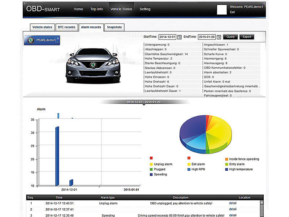Screen dimensions: 289x217
Task: Switch to the Snapshots tab
Action: coord(114,27)
